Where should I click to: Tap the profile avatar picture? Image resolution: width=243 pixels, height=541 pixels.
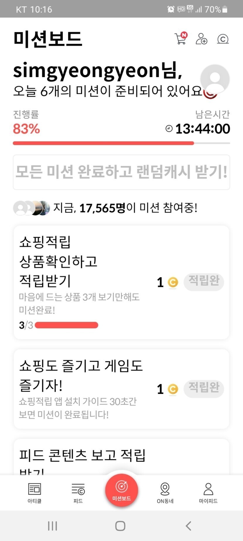click(215, 79)
